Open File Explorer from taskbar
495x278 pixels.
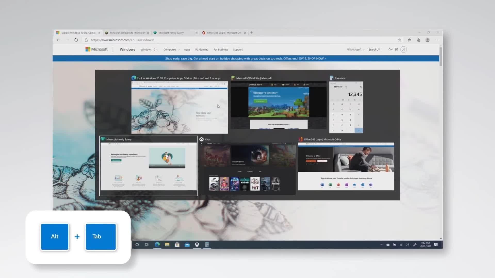pos(167,245)
